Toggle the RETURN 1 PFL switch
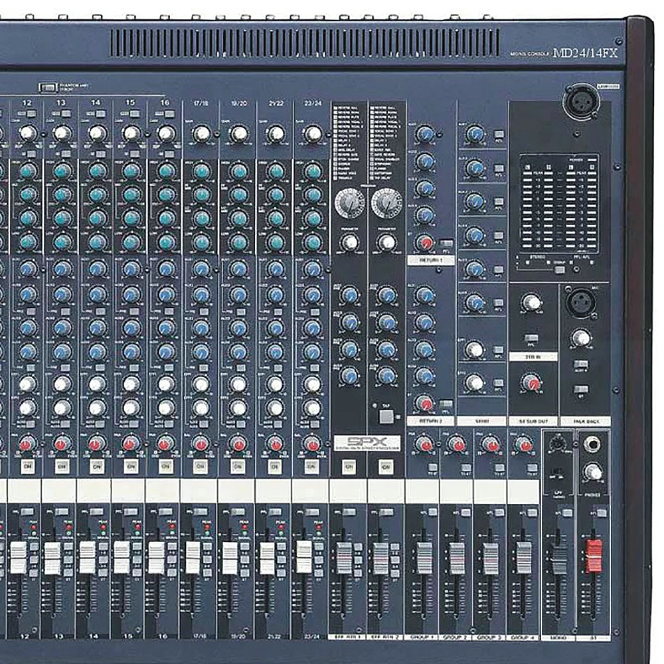664x664 pixels. pyautogui.click(x=446, y=244)
